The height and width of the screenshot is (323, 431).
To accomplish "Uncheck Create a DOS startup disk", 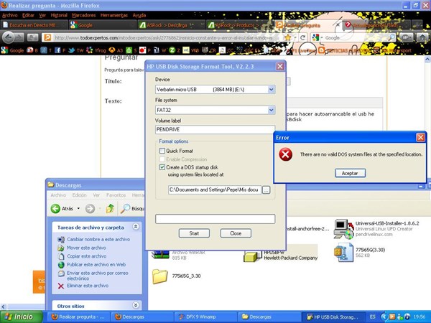I will coord(162,167).
